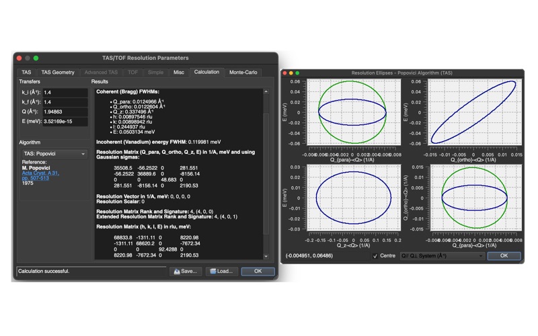The image size is (538, 336).
Task: Toggle the Centre checkbox
Action: (375, 256)
